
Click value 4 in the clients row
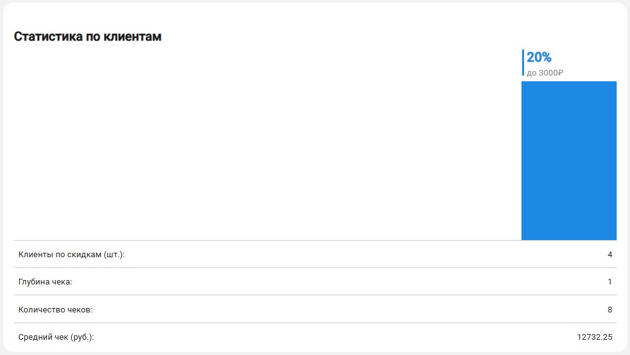(610, 255)
